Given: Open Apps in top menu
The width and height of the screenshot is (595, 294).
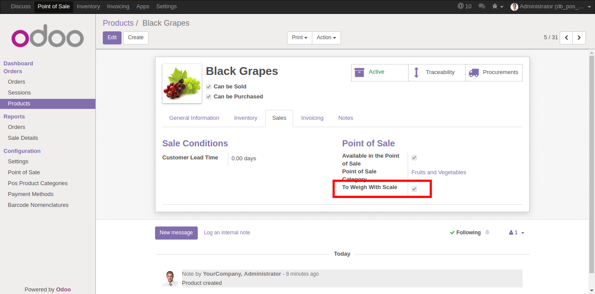Looking at the screenshot, I should [143, 7].
